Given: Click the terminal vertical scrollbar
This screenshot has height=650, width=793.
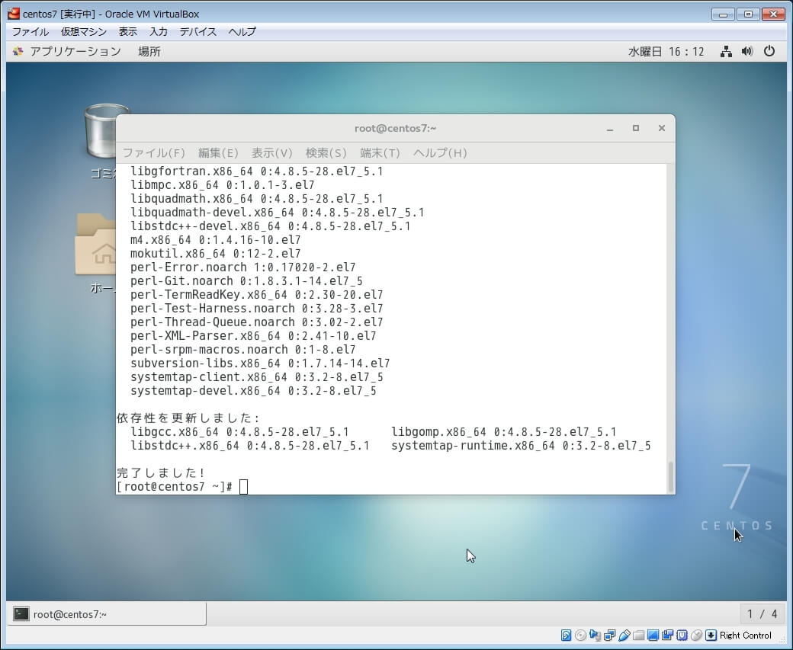Looking at the screenshot, I should 671,477.
